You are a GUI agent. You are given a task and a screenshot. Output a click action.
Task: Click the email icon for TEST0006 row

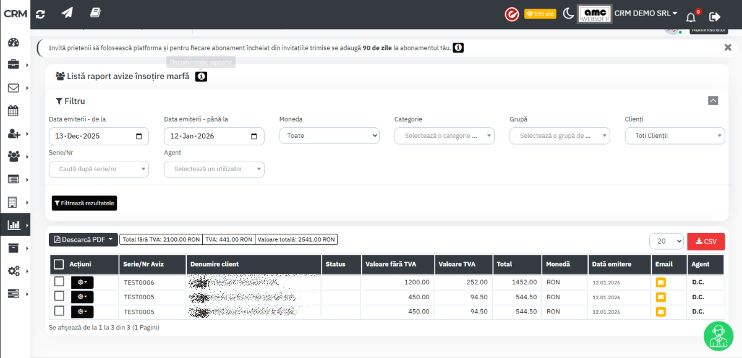coord(661,282)
